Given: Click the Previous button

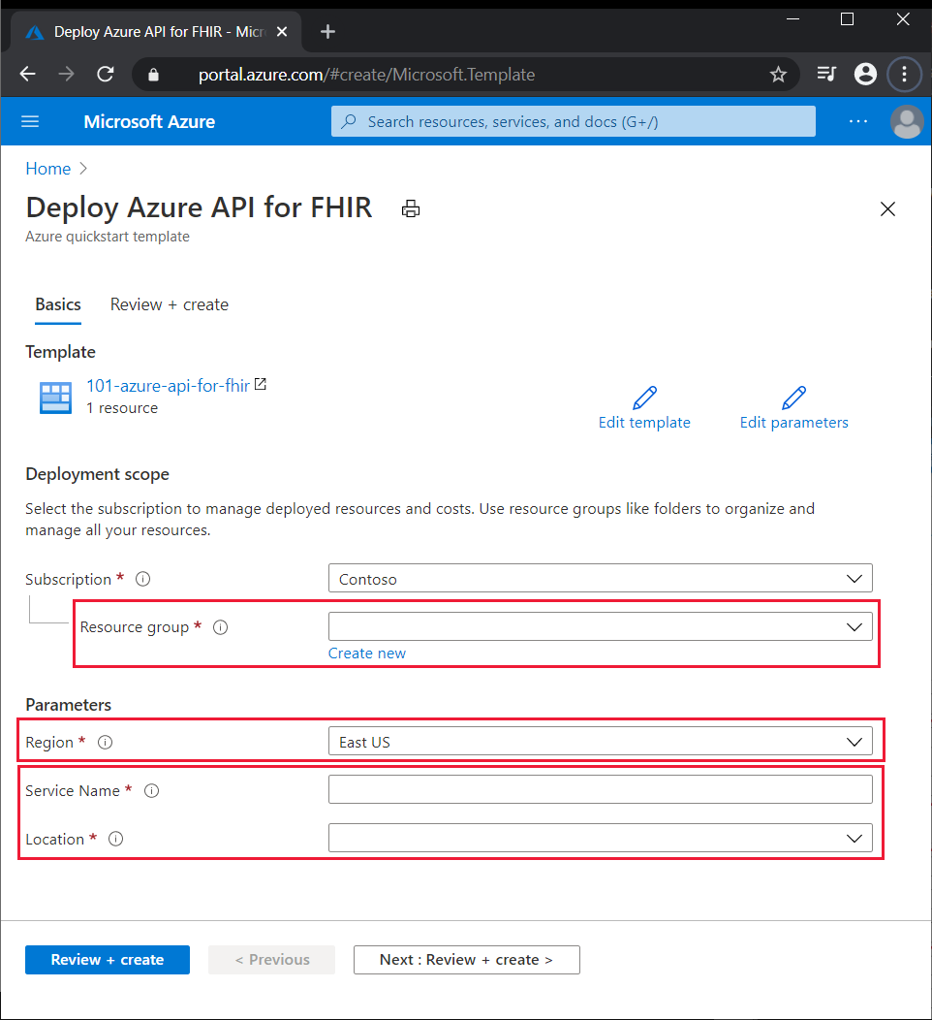Looking at the screenshot, I should point(271,960).
